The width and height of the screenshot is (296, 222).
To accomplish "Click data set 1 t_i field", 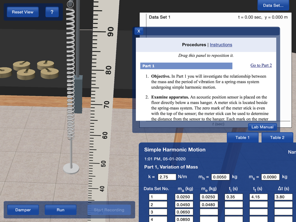I will click(x=234, y=197).
